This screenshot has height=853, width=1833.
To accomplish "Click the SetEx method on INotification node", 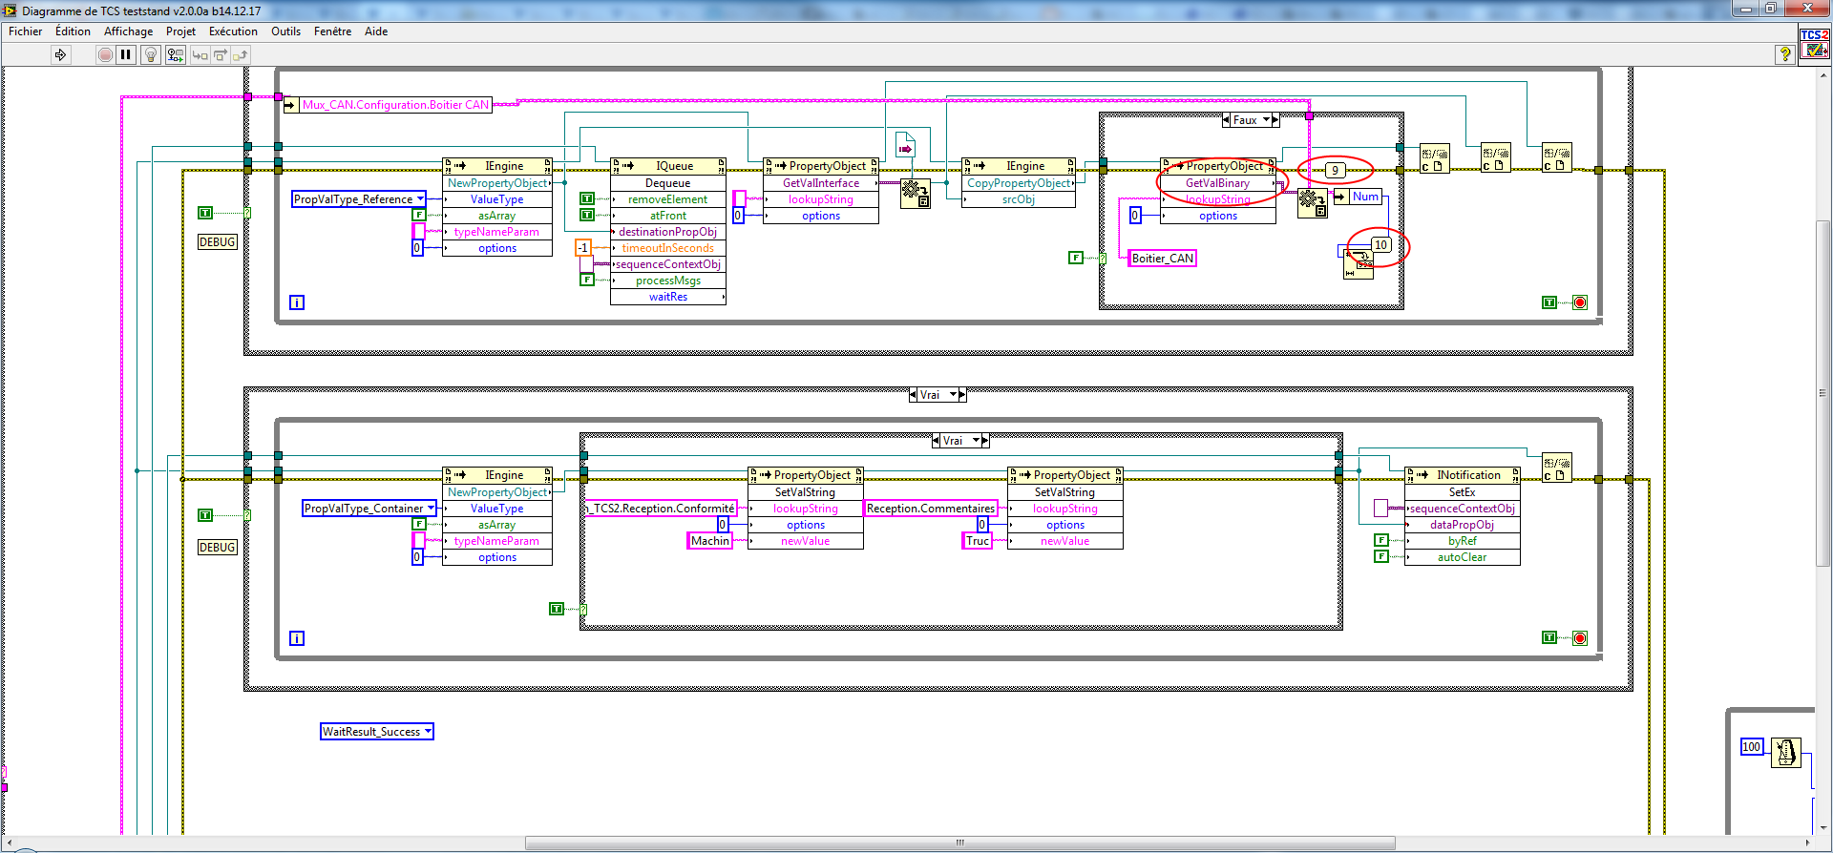I will [1462, 491].
